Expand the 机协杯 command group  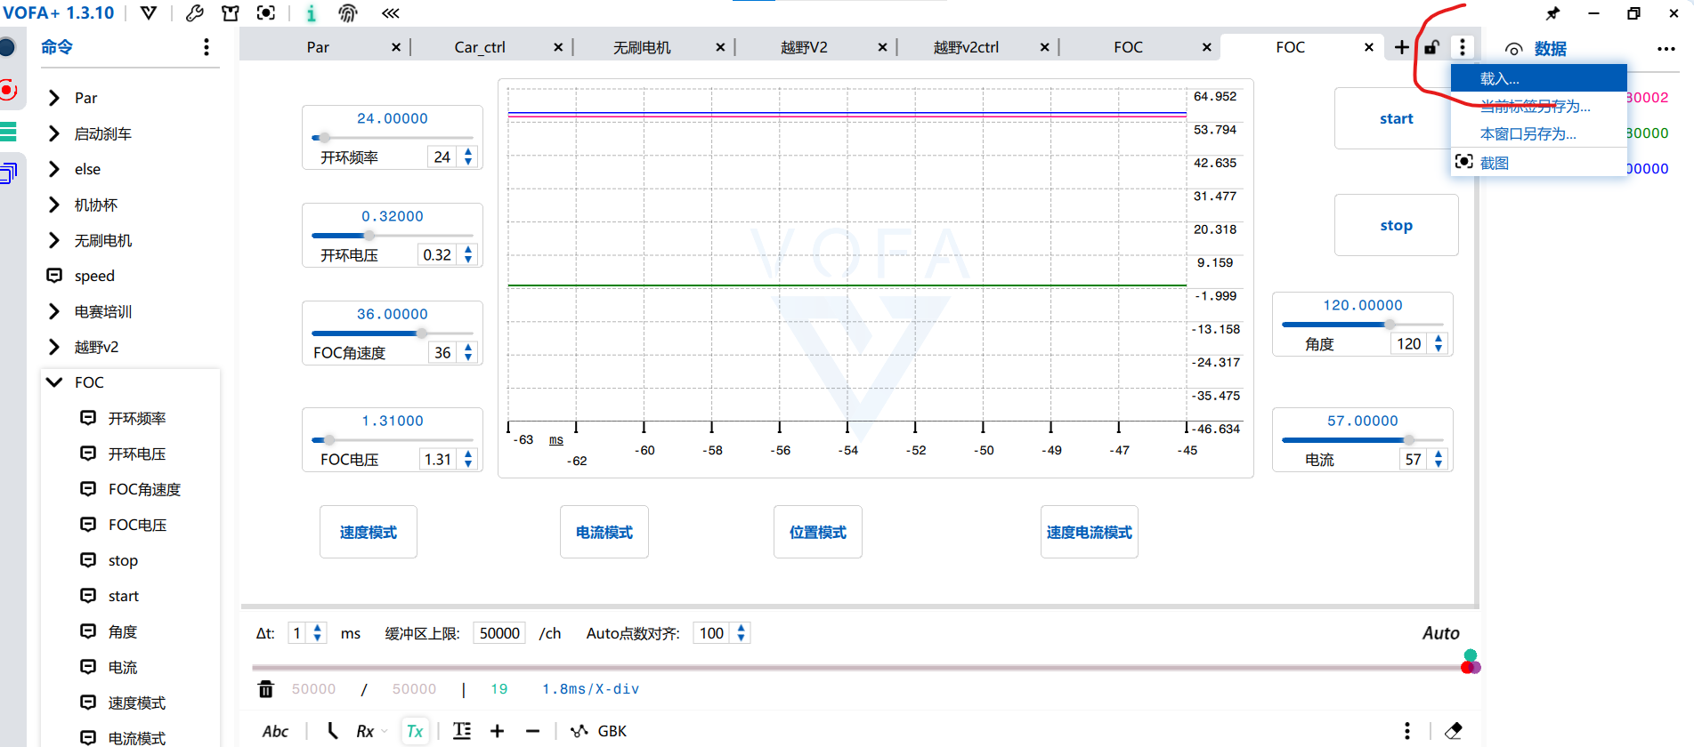[54, 205]
